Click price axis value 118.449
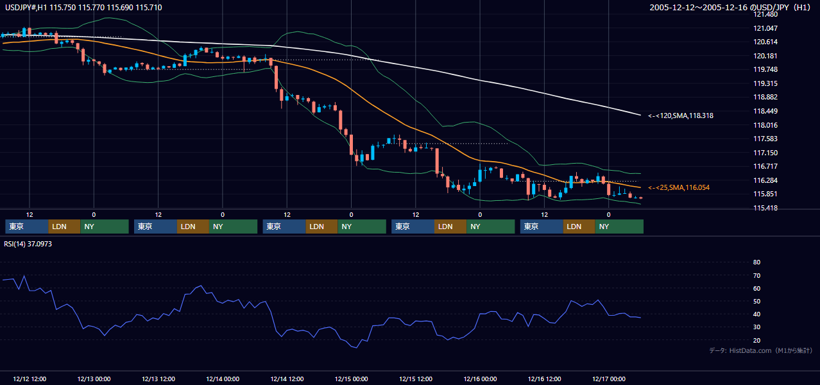Image resolution: width=820 pixels, height=385 pixels. pyautogui.click(x=765, y=112)
